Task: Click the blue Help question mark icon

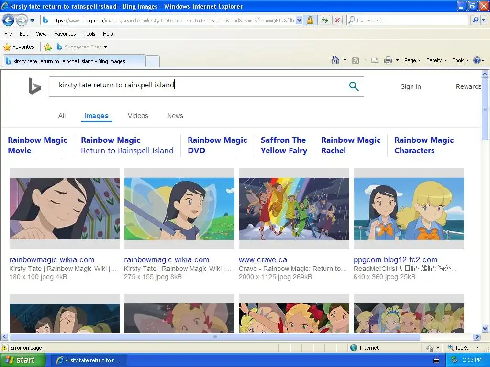Action: click(477, 60)
